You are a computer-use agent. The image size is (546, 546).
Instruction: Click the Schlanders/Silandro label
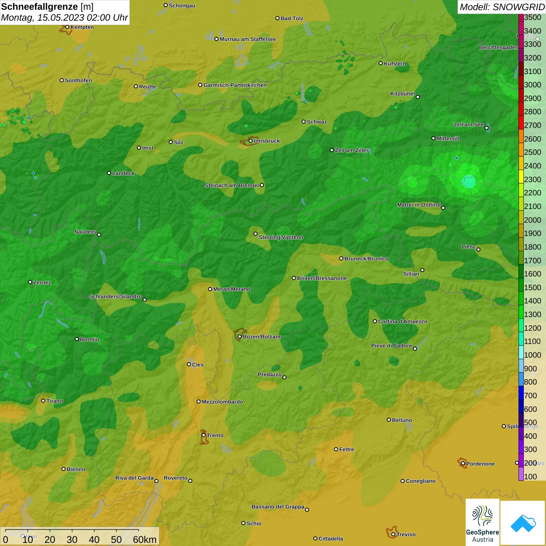point(115,296)
